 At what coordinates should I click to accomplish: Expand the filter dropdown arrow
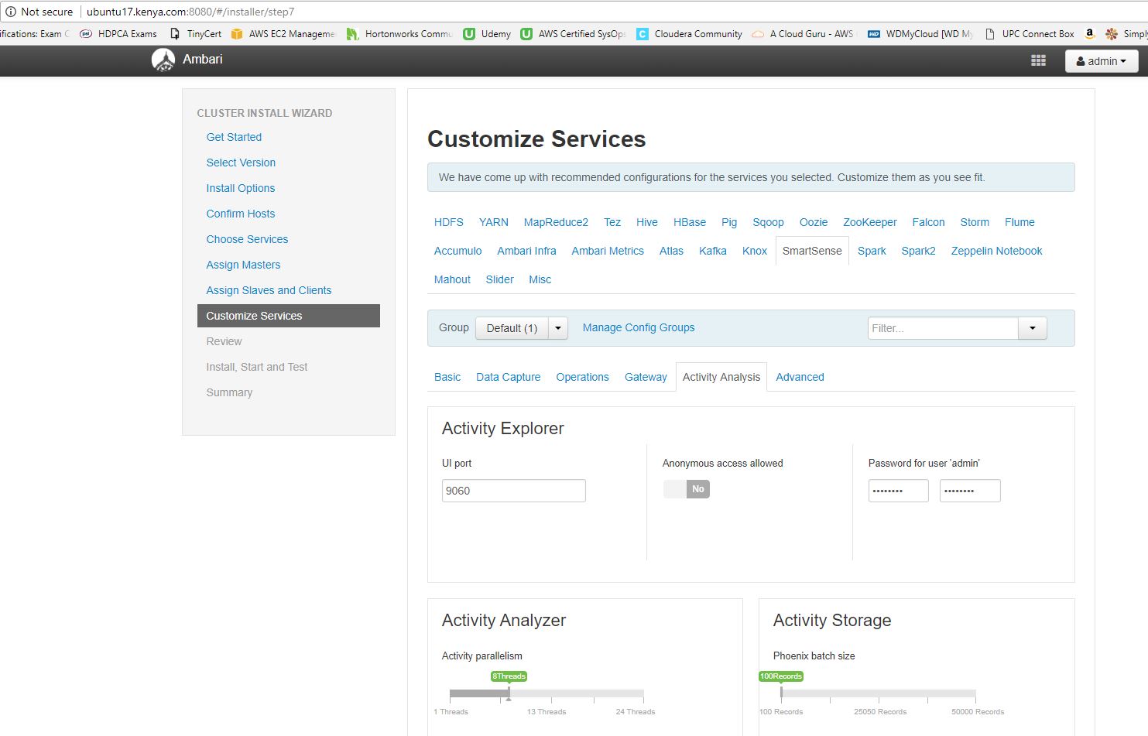[1033, 328]
